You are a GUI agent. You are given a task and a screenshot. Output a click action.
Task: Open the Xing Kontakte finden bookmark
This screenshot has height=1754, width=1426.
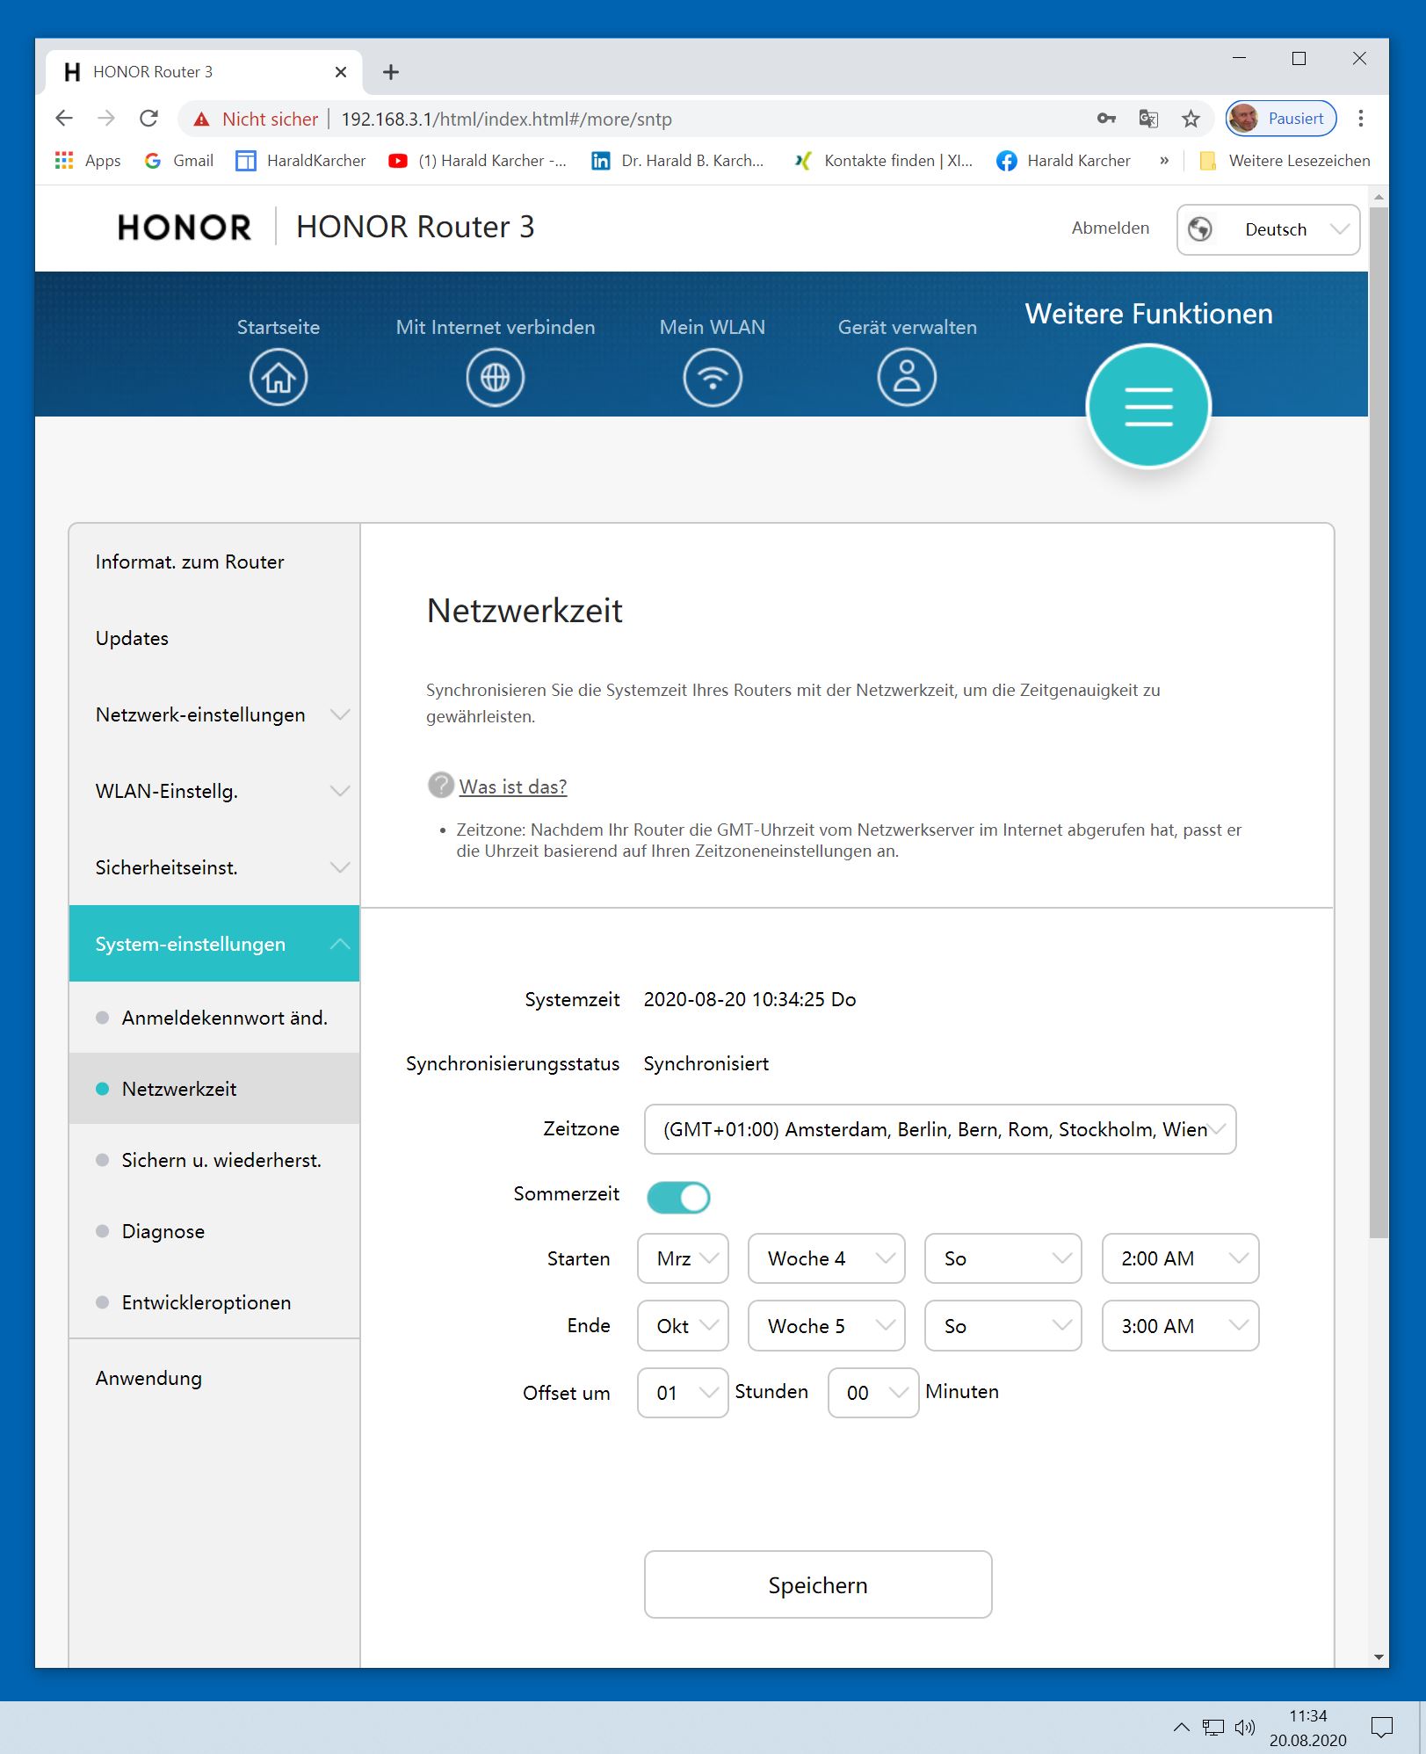pyautogui.click(x=883, y=161)
